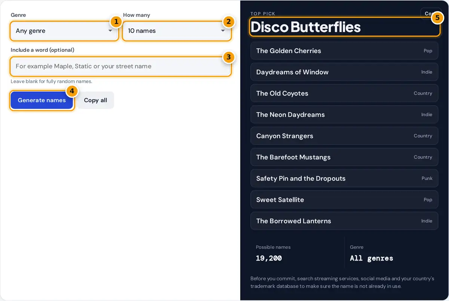Click the Possible names value 19,200
This screenshot has width=449, height=301.
[269, 258]
